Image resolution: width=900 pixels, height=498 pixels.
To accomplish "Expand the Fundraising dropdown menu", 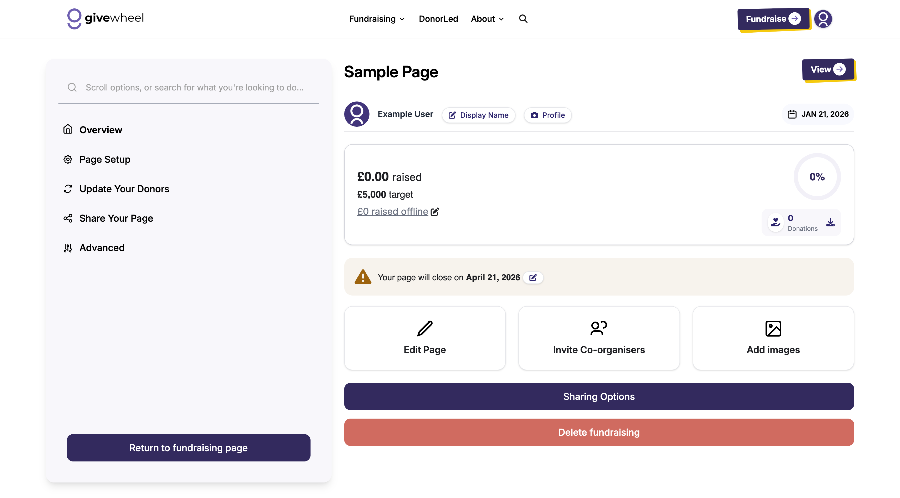I will click(377, 19).
